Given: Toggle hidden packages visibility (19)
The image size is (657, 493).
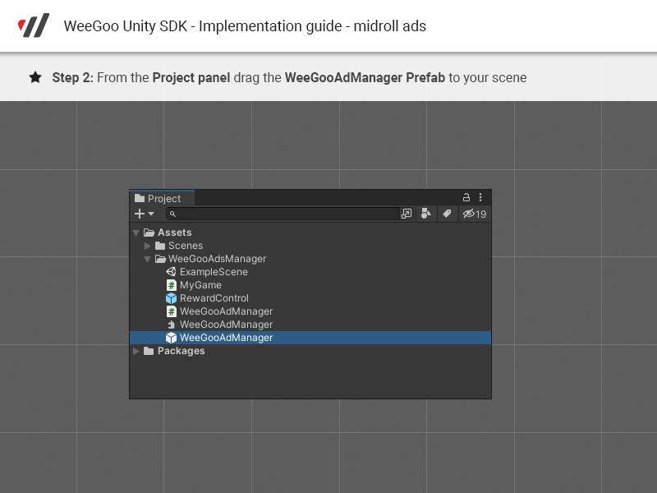Looking at the screenshot, I should click(x=475, y=214).
